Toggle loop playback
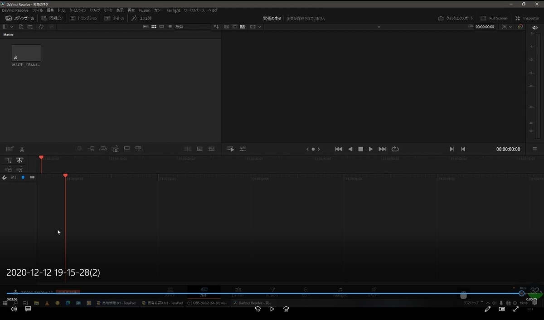Viewport: 544px width, 320px height. click(395, 149)
